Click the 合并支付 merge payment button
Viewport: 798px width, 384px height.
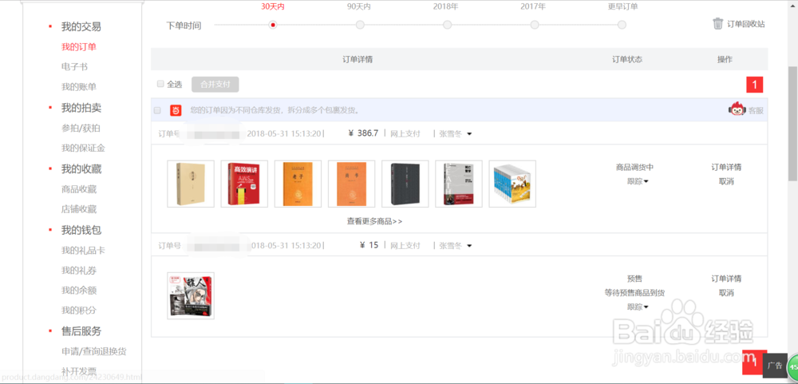(x=215, y=84)
